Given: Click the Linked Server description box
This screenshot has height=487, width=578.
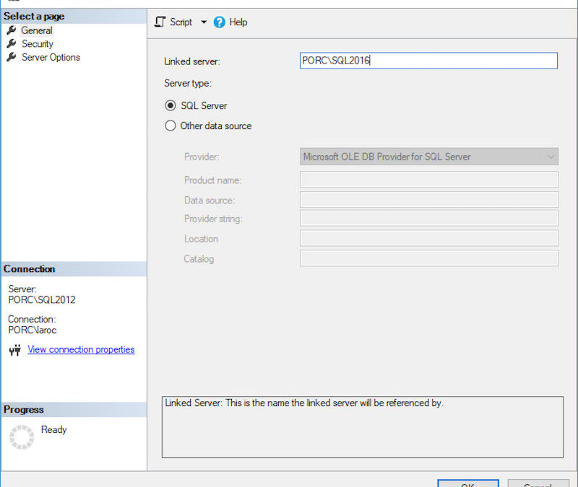Looking at the screenshot, I should 362,426.
